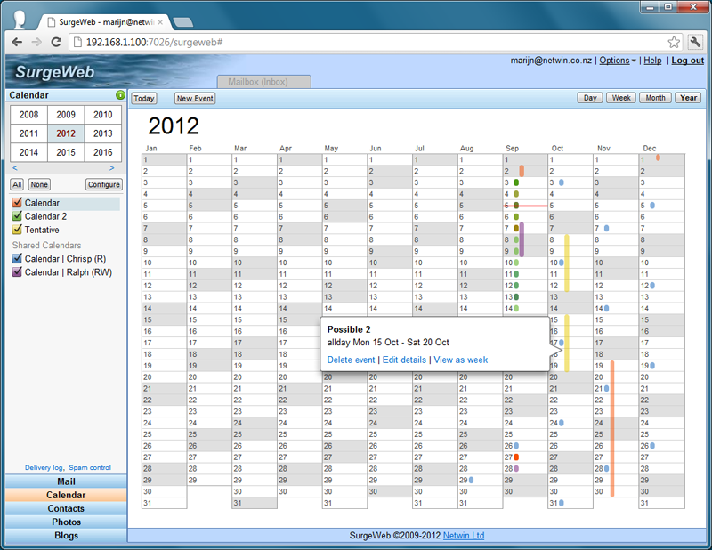Toggle the Tentative calendar checkbox

click(17, 230)
